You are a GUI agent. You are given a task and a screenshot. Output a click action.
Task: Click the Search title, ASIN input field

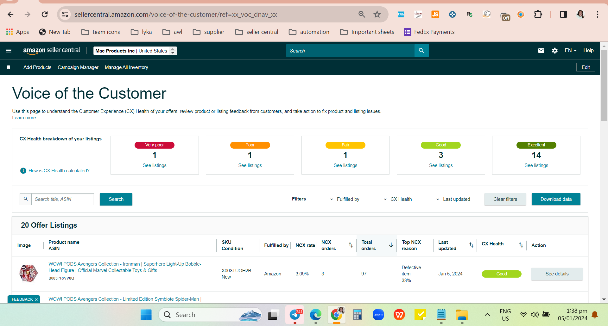click(x=63, y=199)
